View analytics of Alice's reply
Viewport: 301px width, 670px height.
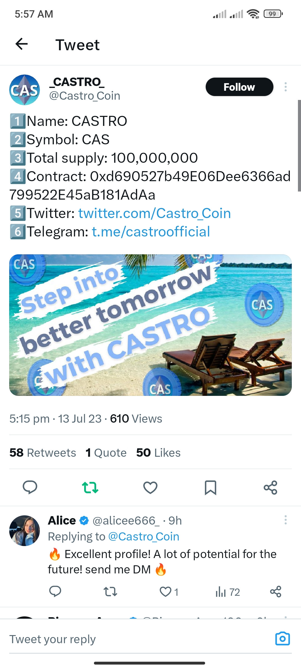point(228,592)
